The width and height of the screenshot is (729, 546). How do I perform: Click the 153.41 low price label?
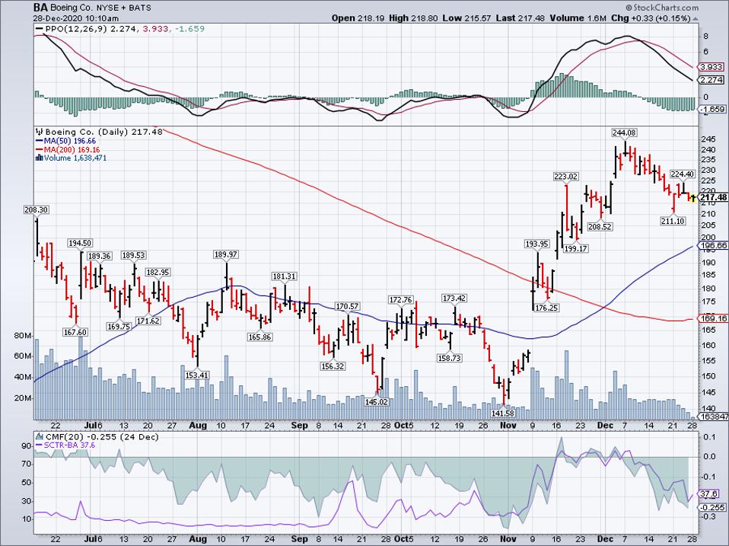click(197, 375)
